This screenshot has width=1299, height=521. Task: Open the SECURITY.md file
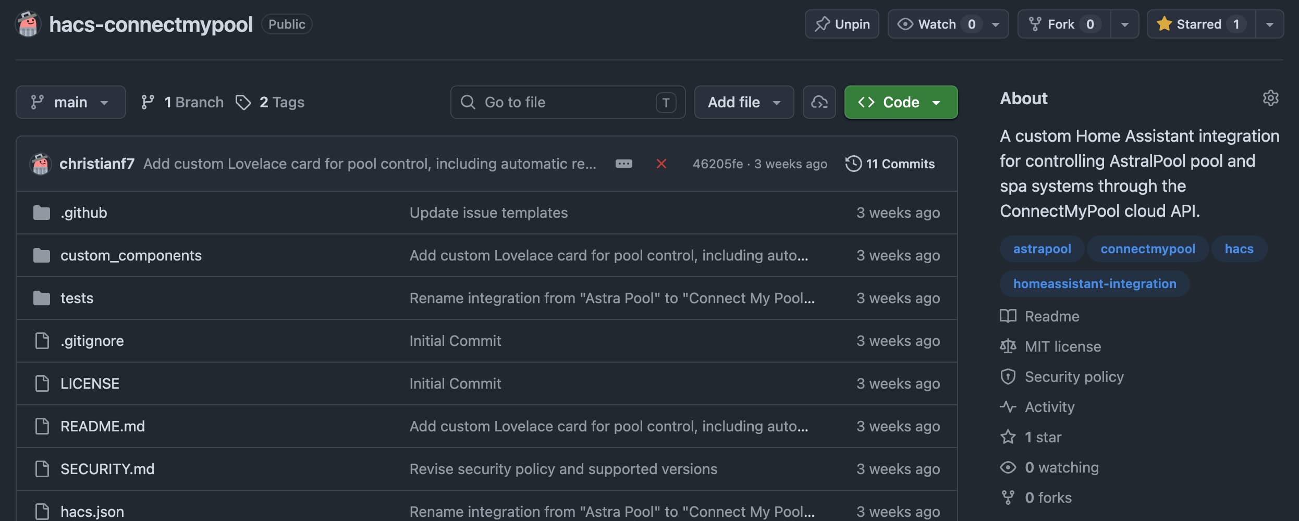click(x=107, y=469)
